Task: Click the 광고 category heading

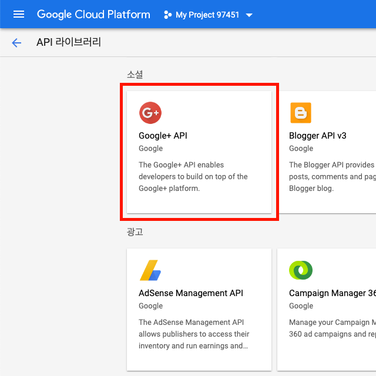Action: click(135, 232)
